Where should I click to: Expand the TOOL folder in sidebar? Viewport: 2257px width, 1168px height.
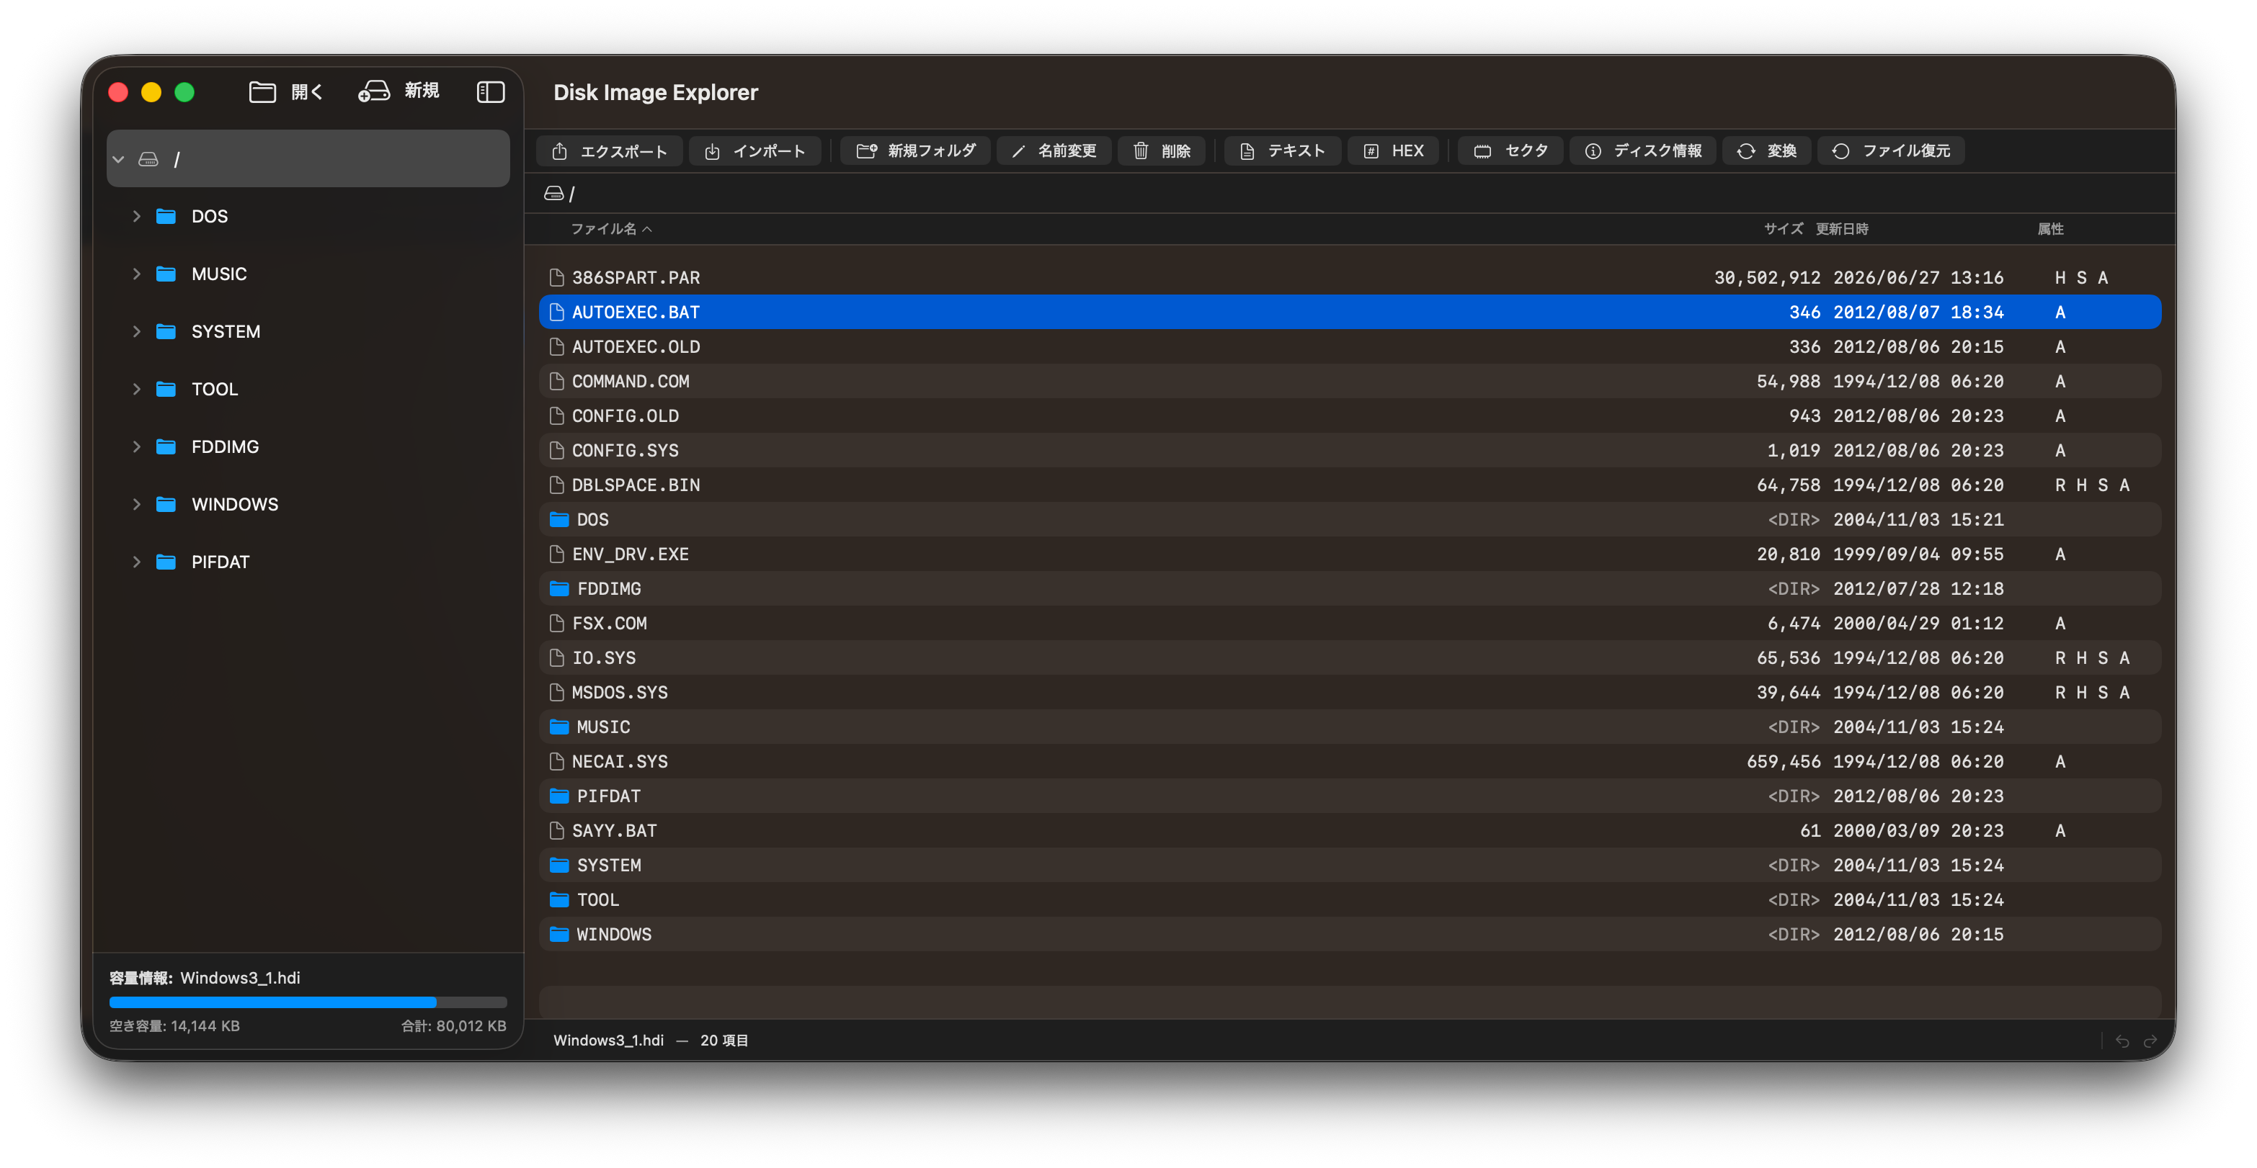(x=135, y=389)
